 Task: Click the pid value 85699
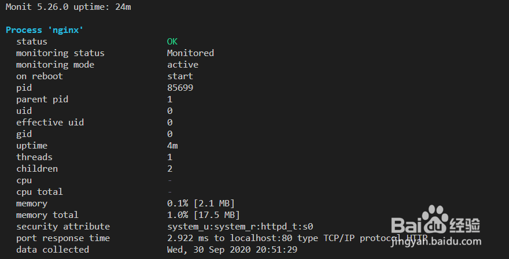click(x=180, y=88)
